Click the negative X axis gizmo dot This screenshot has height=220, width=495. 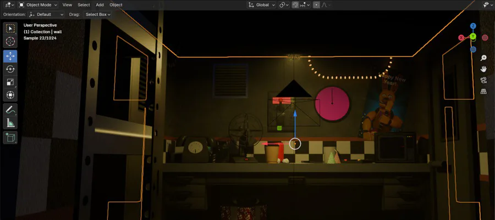485,38
